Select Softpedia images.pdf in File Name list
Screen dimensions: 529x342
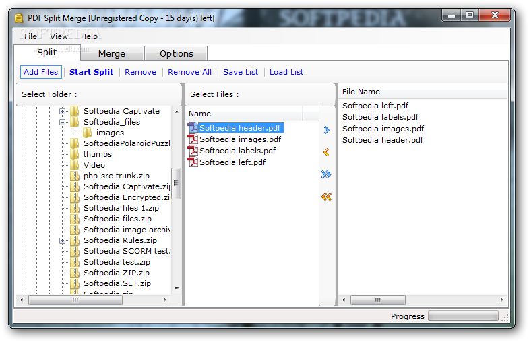383,129
